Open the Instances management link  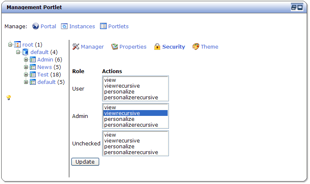82,26
